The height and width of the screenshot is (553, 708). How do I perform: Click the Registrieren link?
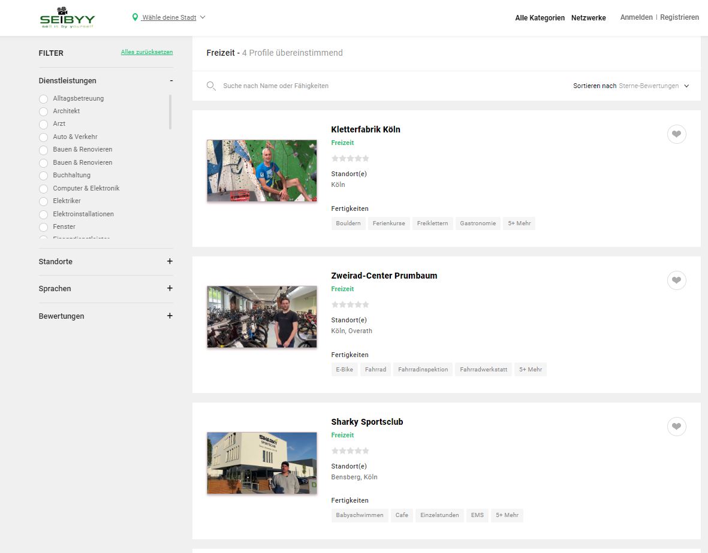click(680, 17)
